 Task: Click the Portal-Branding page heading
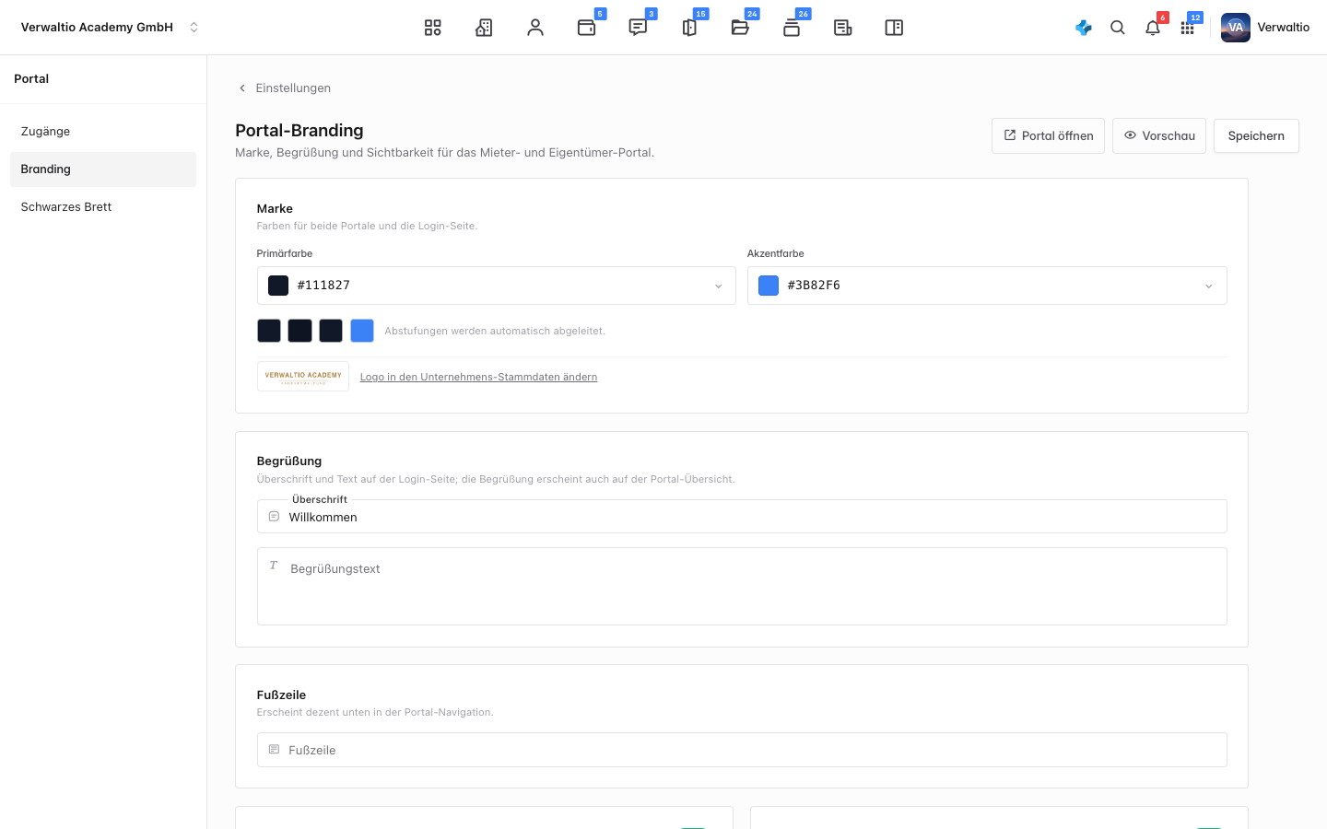(x=299, y=131)
